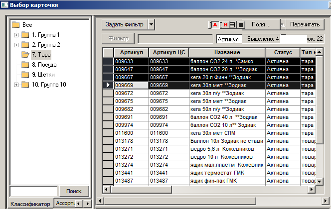The height and width of the screenshot is (209, 331).
Task: Click the table's horizontal scrollbar thumb
Action: click(141, 190)
